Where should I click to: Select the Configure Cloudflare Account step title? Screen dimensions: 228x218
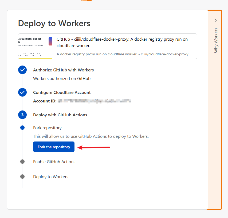click(62, 92)
